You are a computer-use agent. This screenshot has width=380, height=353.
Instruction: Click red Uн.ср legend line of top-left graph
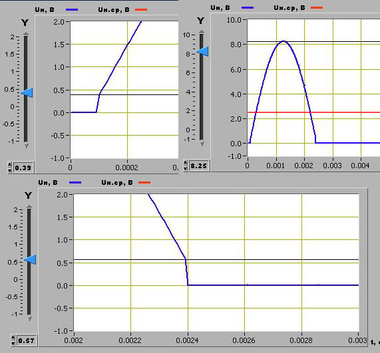[x=141, y=10]
